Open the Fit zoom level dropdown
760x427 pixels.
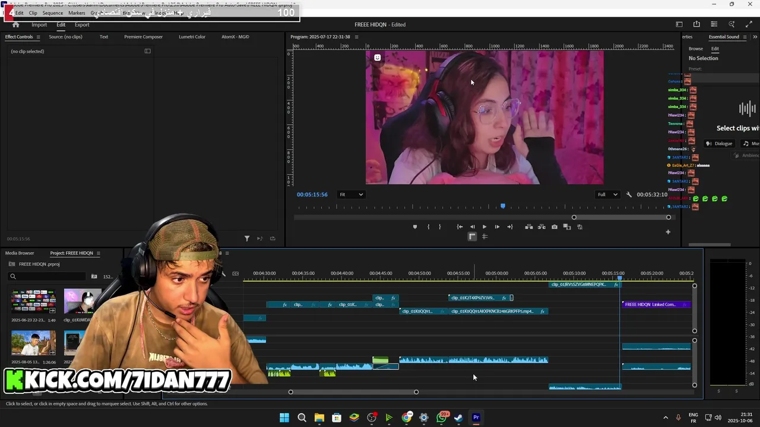(351, 195)
